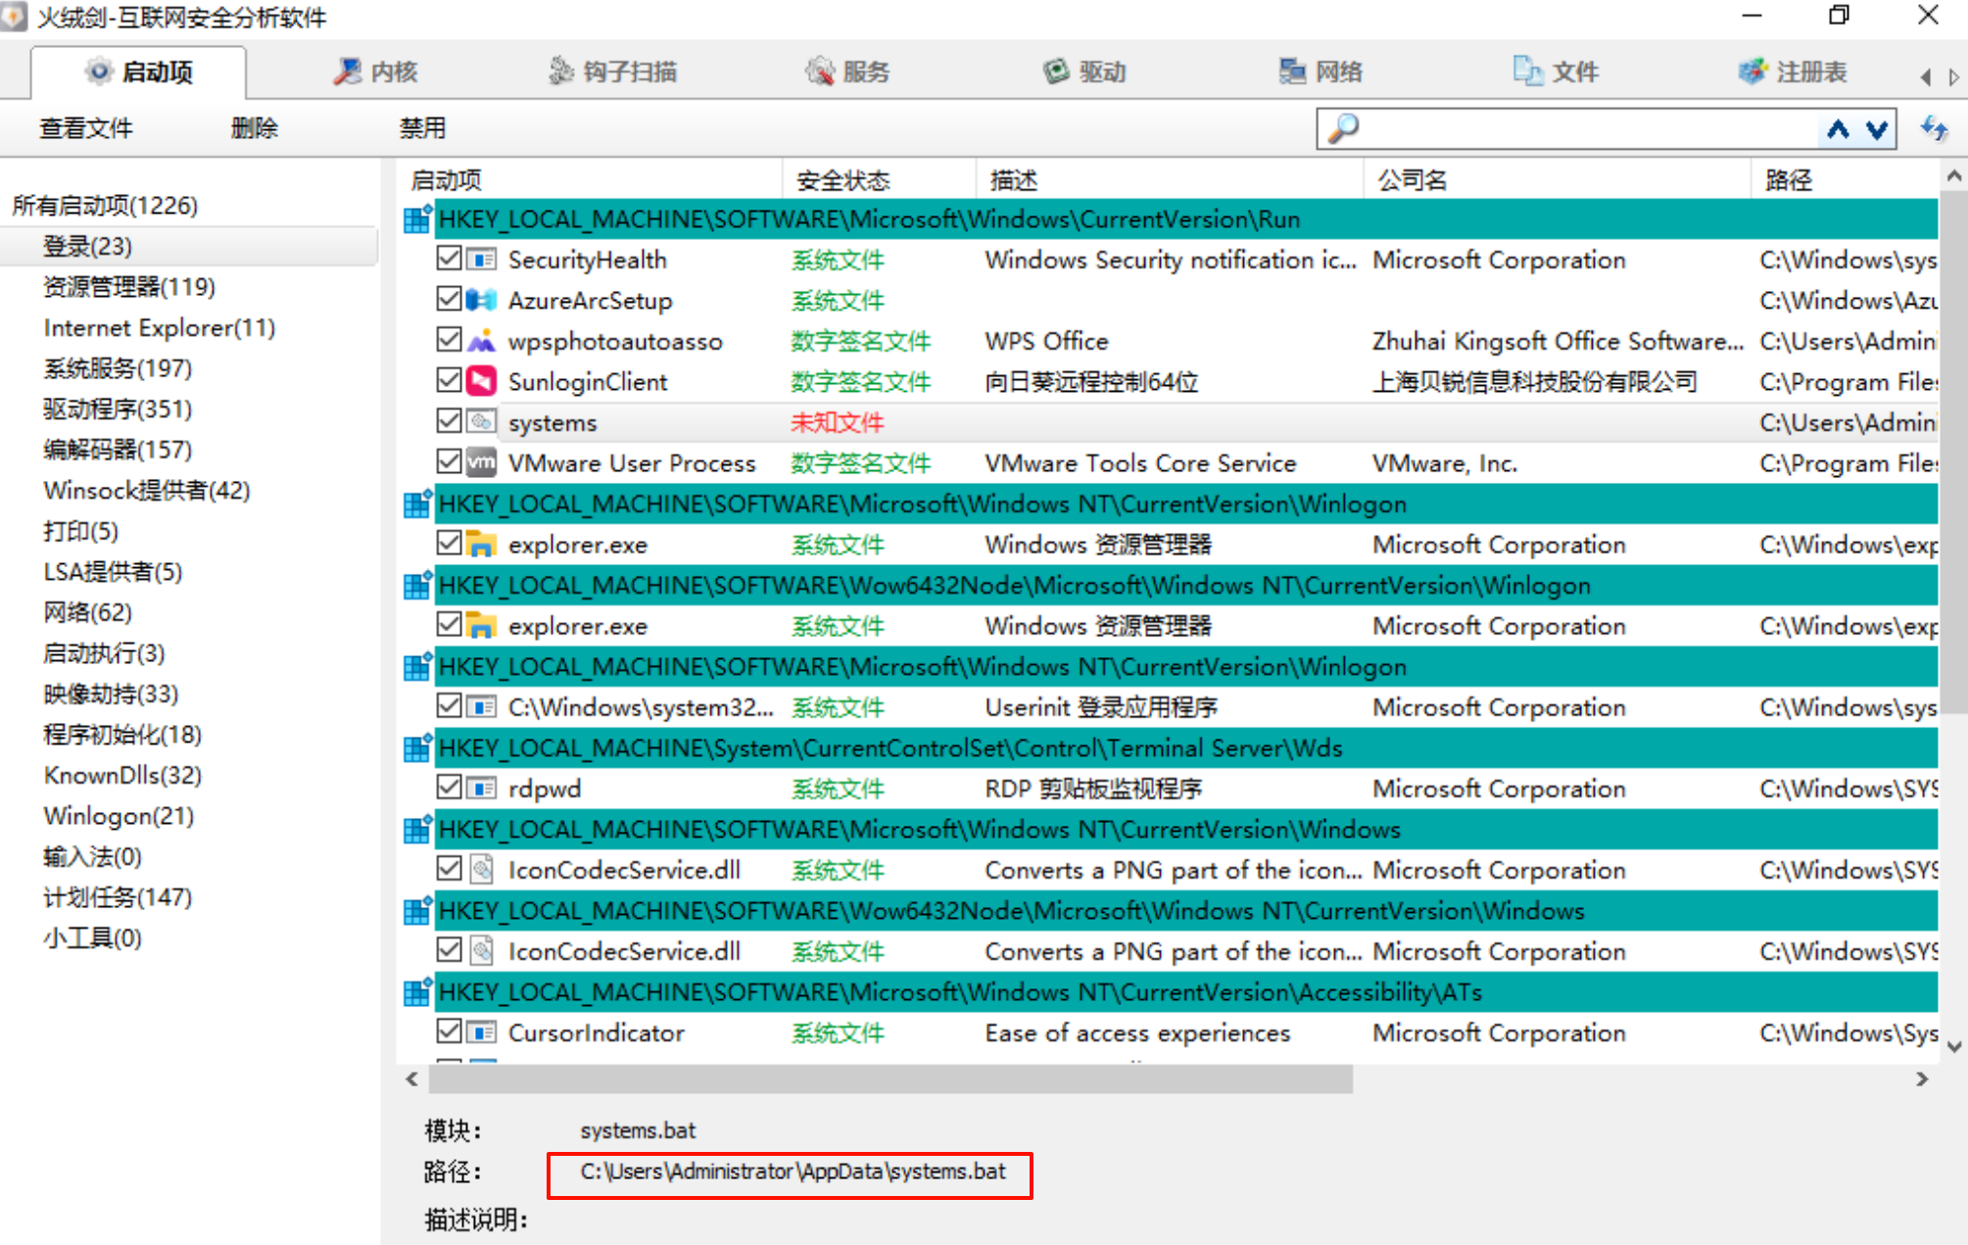
Task: Click the CursorIndicator entry icon
Action: click(481, 1030)
